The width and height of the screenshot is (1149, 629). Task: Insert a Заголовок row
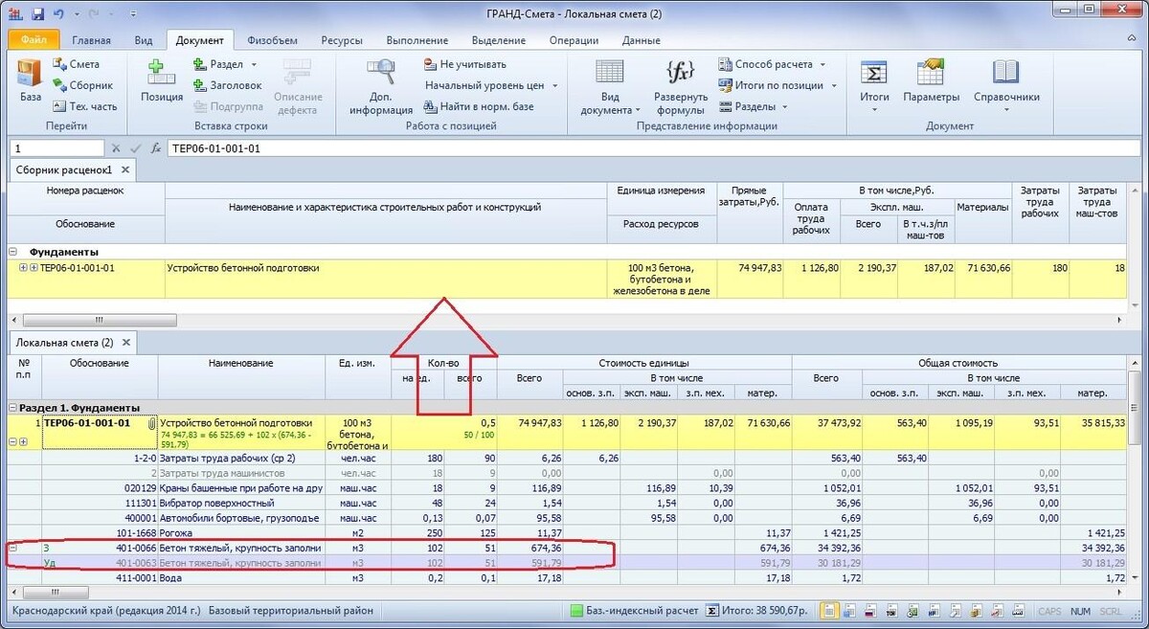pyautogui.click(x=227, y=85)
